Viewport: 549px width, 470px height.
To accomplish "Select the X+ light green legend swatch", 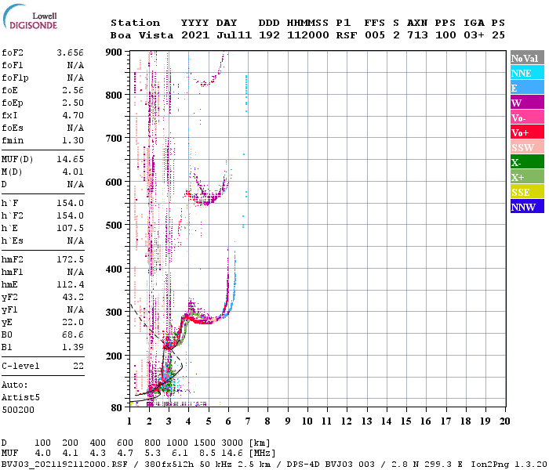I will click(x=527, y=177).
